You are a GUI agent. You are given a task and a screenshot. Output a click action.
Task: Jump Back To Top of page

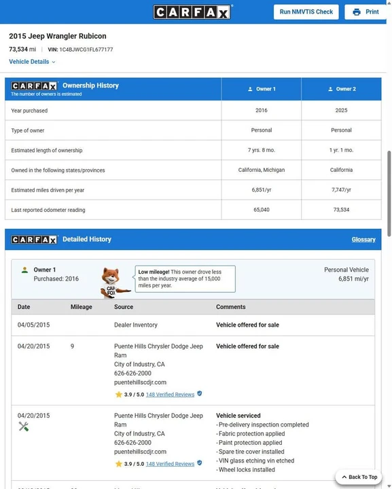359,477
